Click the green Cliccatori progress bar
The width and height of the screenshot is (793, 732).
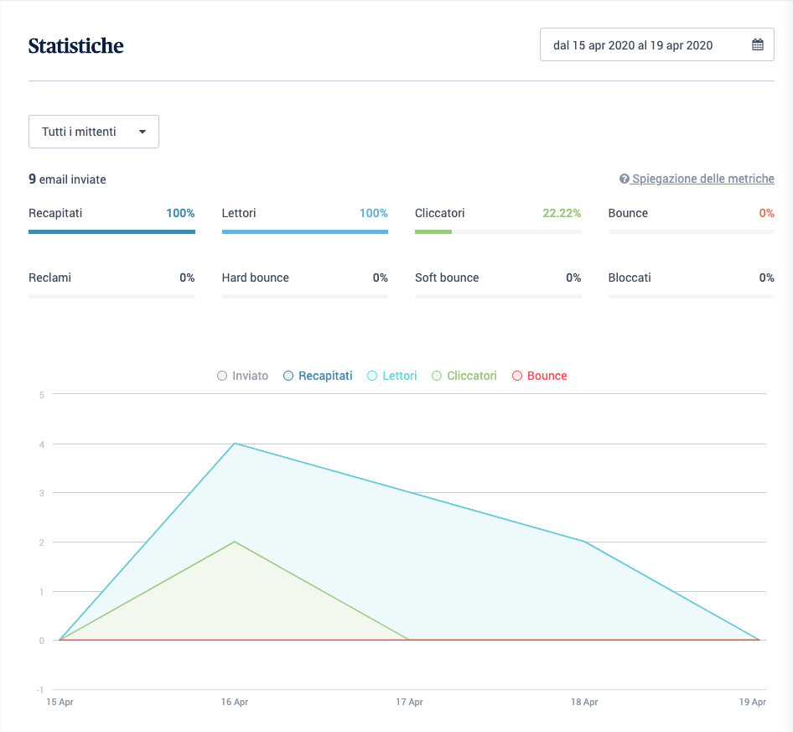(x=433, y=231)
